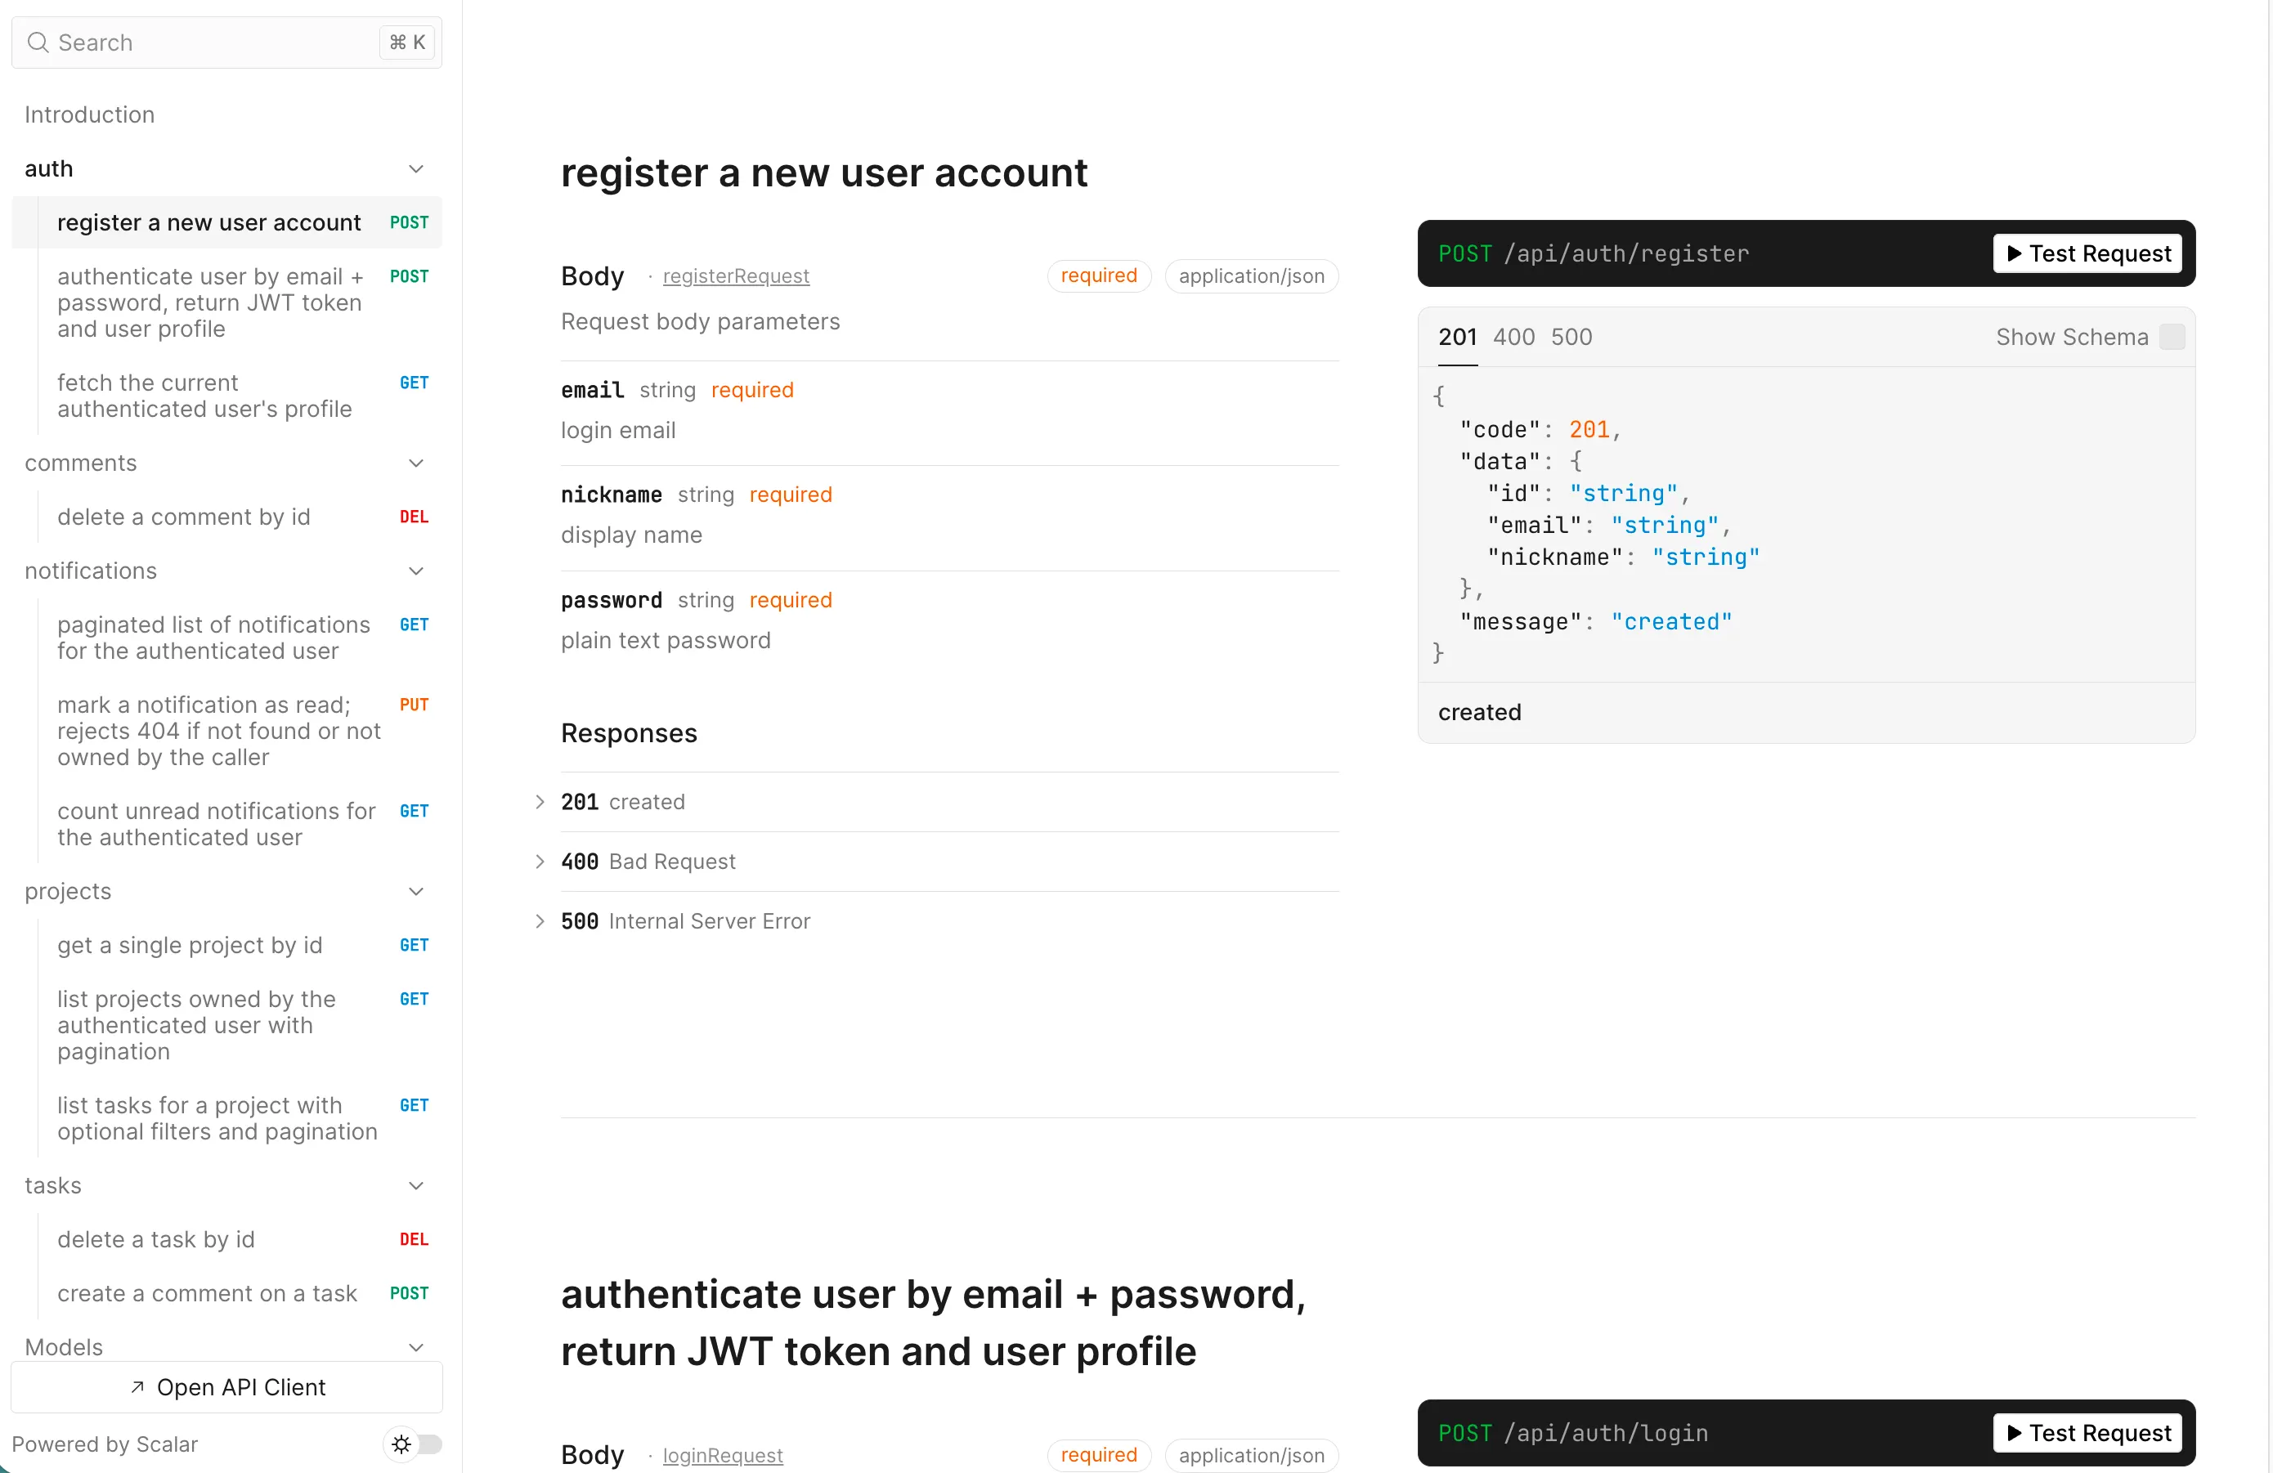Select the 201 response example tab
2273x1473 pixels.
(x=1457, y=337)
